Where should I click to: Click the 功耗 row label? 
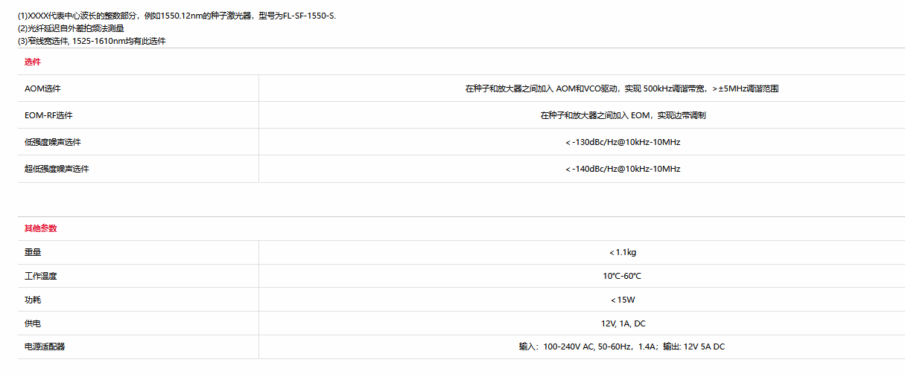[x=33, y=300]
